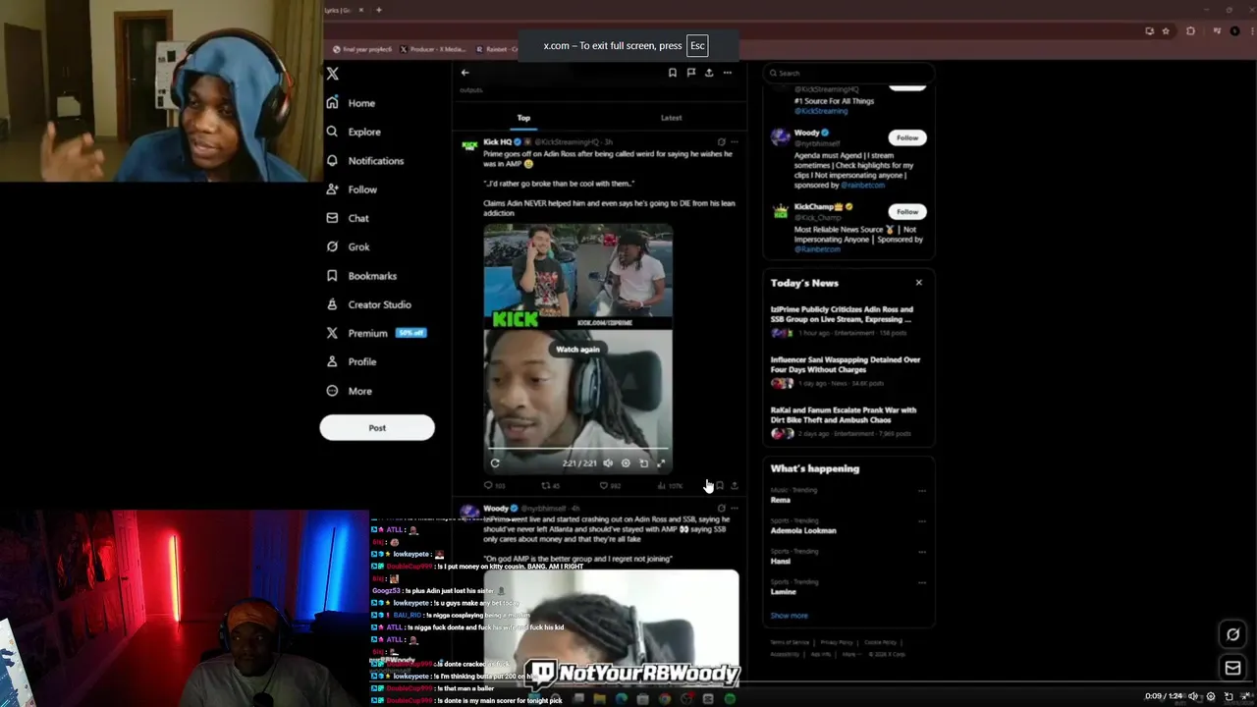
Task: Bookmark this page with the Chrome star
Action: coord(1166,31)
